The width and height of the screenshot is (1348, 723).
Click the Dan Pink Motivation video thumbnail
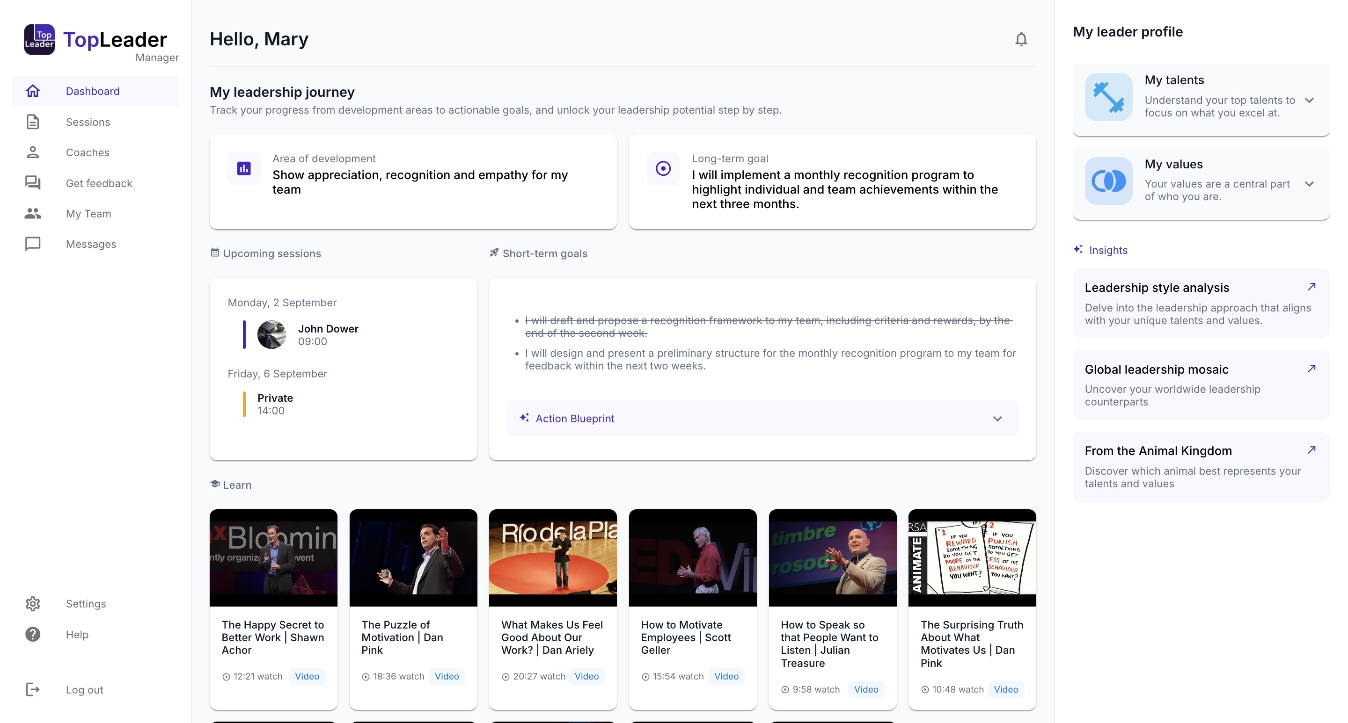click(x=413, y=557)
